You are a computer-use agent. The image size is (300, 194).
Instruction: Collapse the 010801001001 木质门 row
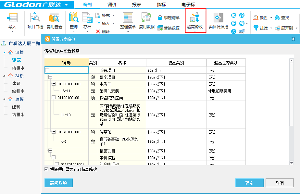pyautogui.click(x=54, y=84)
